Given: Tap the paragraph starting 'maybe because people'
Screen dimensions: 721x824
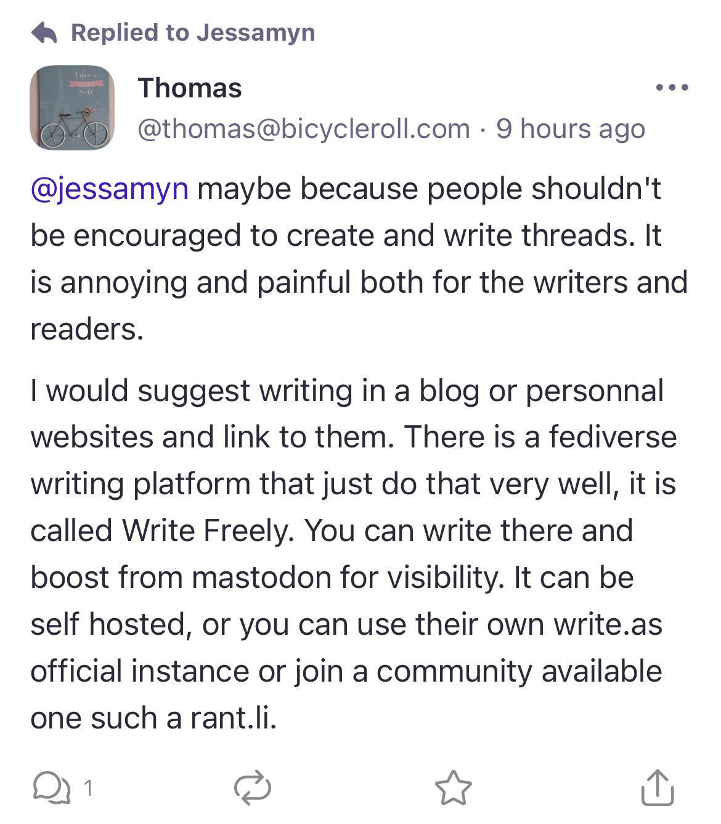Looking at the screenshot, I should pos(357,259).
